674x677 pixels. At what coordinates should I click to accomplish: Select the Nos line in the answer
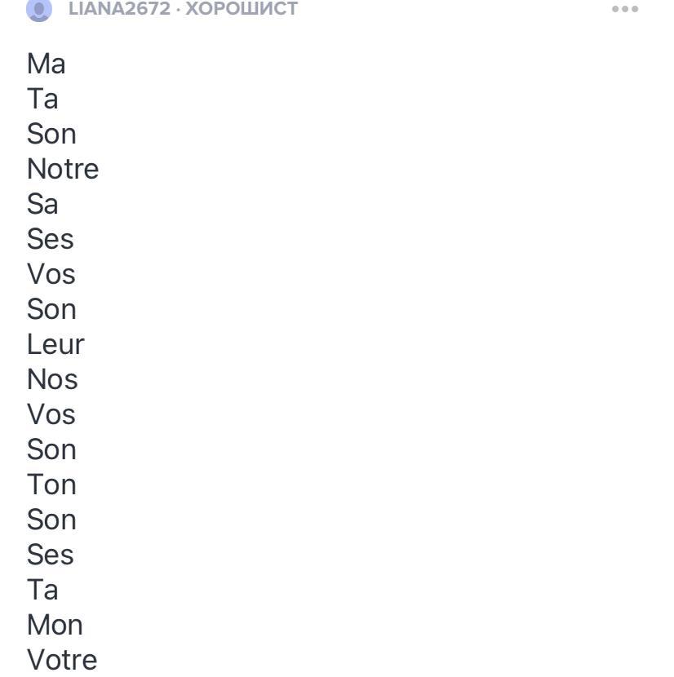click(x=52, y=379)
